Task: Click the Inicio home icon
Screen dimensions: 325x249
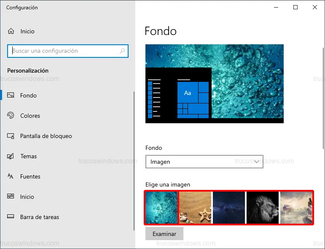Action: click(11, 31)
